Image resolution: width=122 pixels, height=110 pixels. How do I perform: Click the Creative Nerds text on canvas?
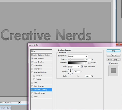click(46, 35)
